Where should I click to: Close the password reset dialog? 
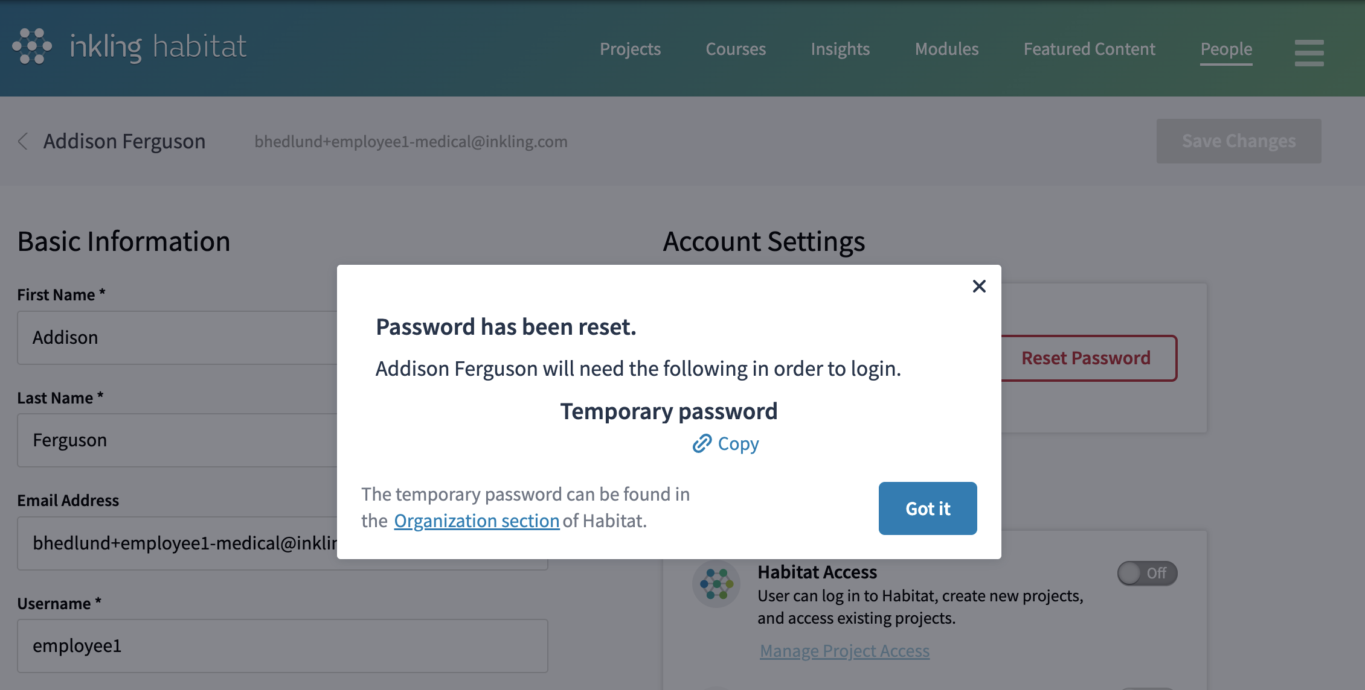click(x=979, y=286)
